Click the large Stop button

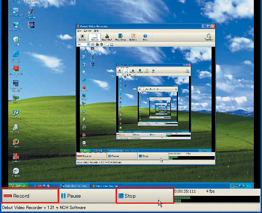145,196
